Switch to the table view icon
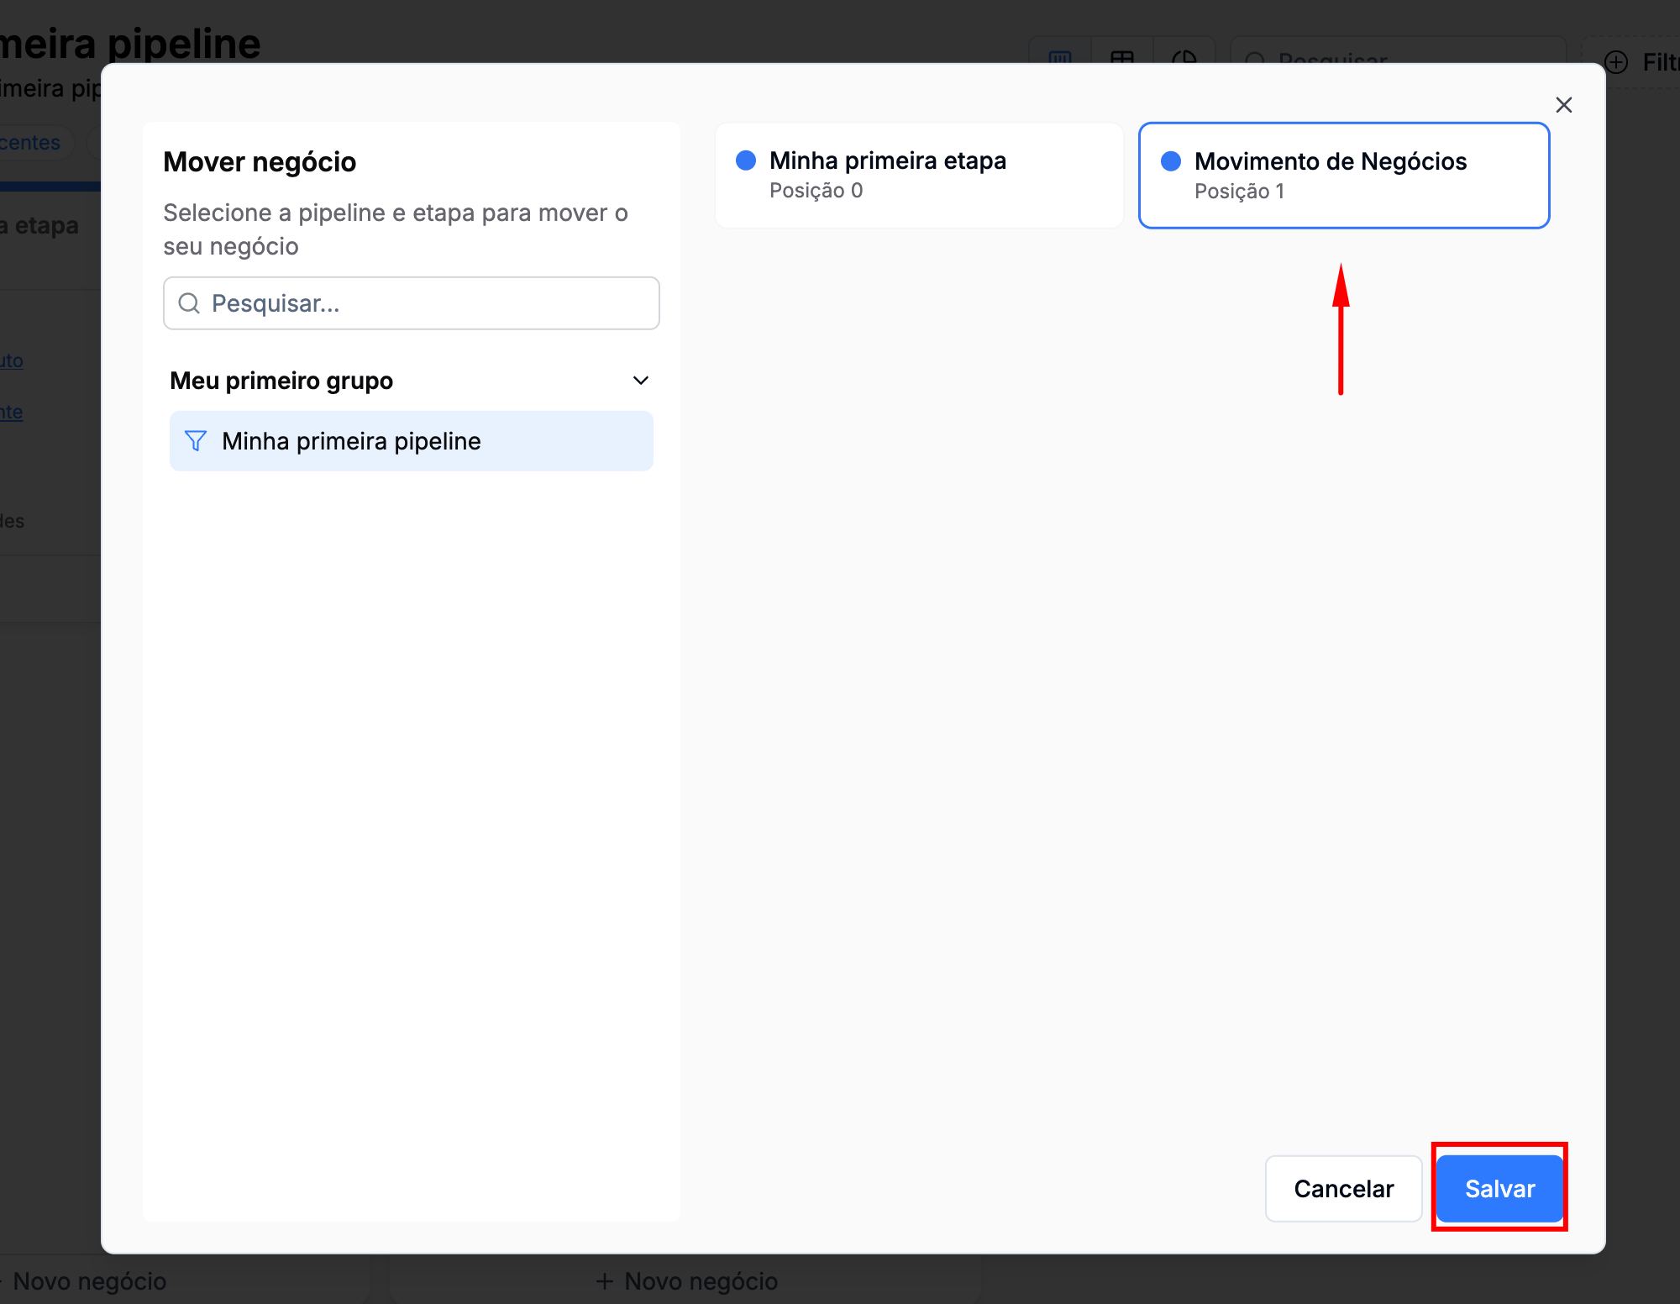This screenshot has width=1680, height=1304. point(1122,55)
